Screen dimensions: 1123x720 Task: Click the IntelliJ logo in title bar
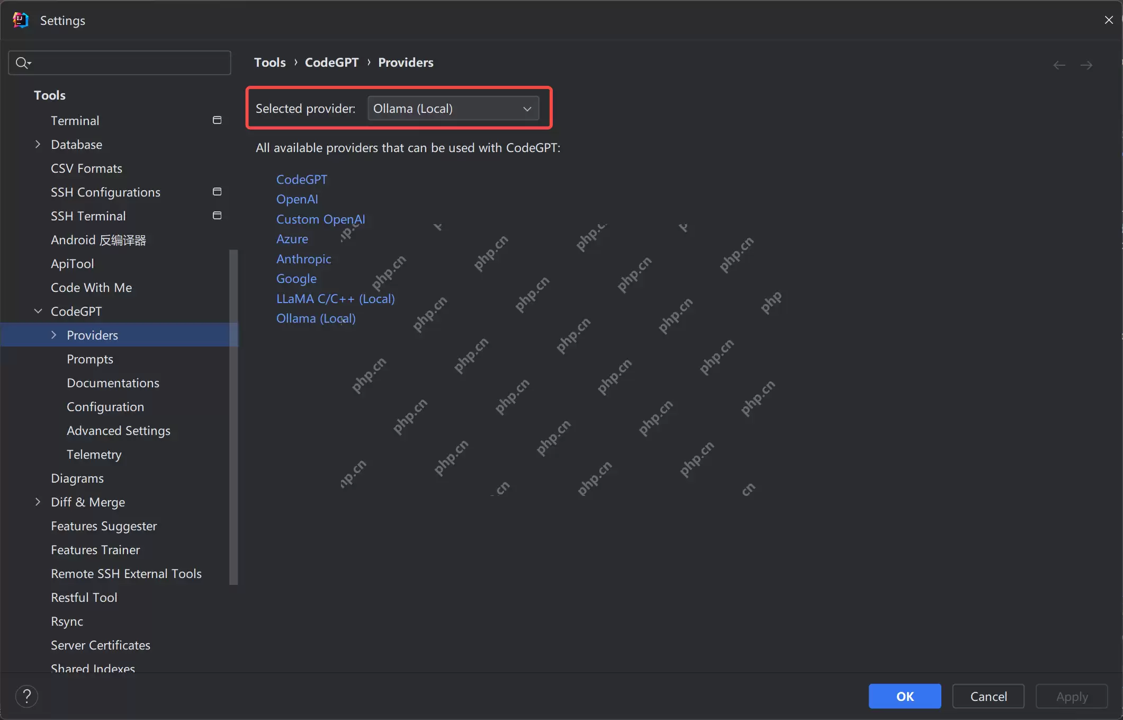coord(20,20)
